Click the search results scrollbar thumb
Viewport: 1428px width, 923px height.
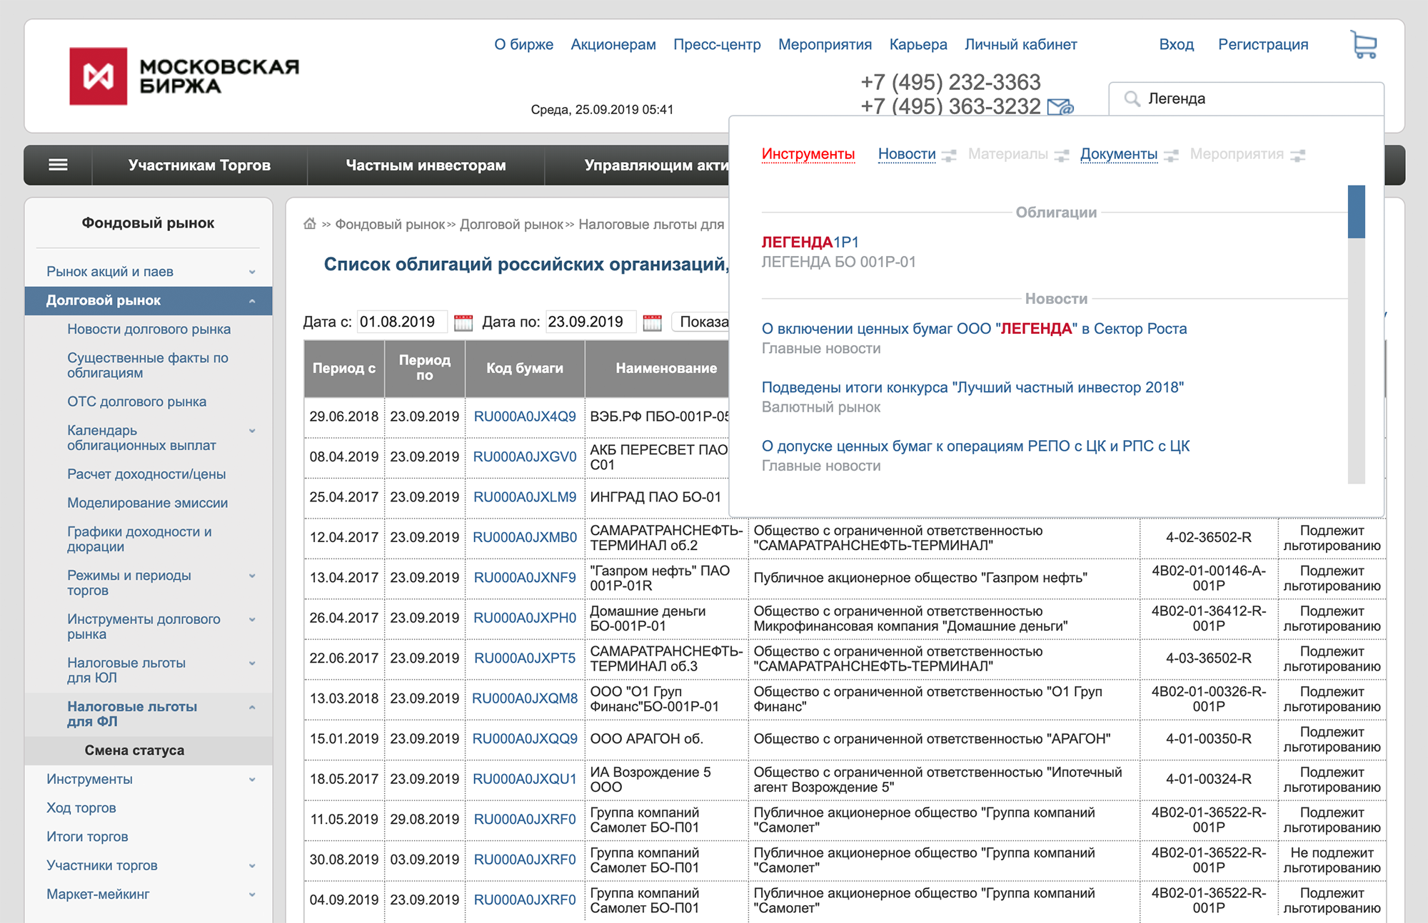point(1356,211)
